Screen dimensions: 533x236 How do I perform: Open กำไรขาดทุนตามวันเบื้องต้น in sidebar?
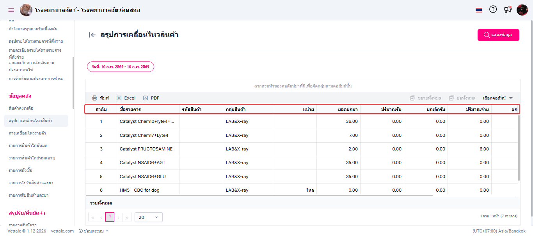33,29
